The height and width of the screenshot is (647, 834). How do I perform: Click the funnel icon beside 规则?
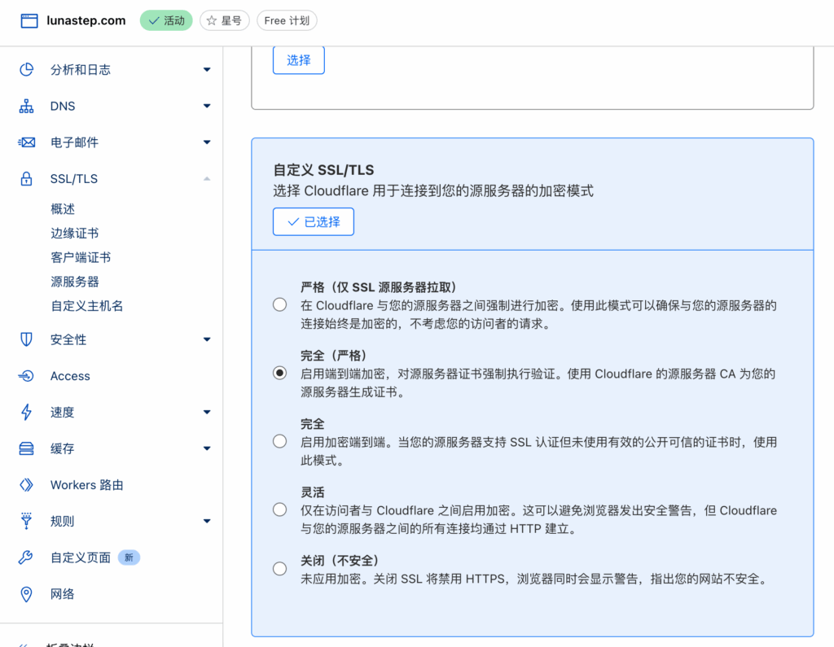tap(26, 521)
